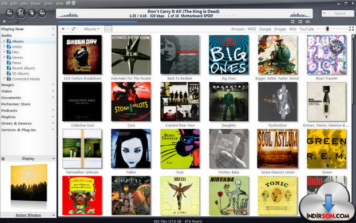Open the 21st Century Breakdown album
356x223 pixels.
point(82,55)
